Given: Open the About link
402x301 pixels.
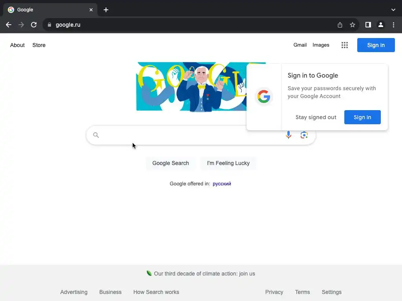Looking at the screenshot, I should [x=17, y=45].
